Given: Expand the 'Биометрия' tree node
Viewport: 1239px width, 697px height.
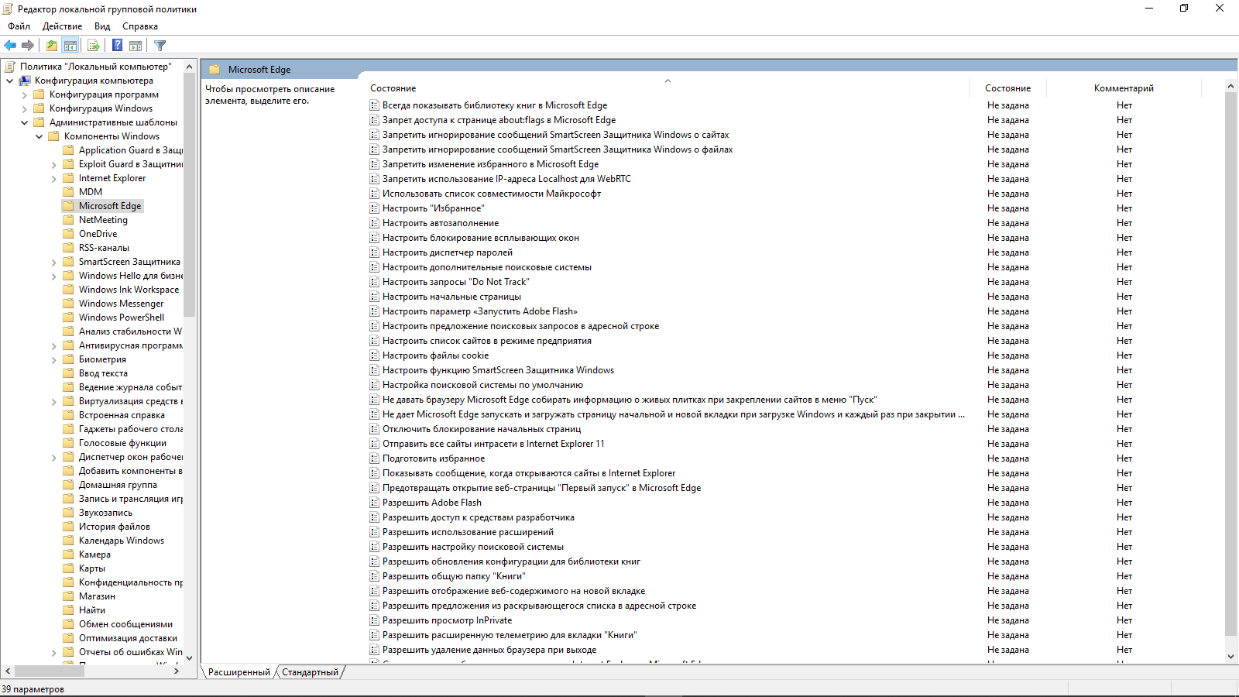Looking at the screenshot, I should click(53, 359).
